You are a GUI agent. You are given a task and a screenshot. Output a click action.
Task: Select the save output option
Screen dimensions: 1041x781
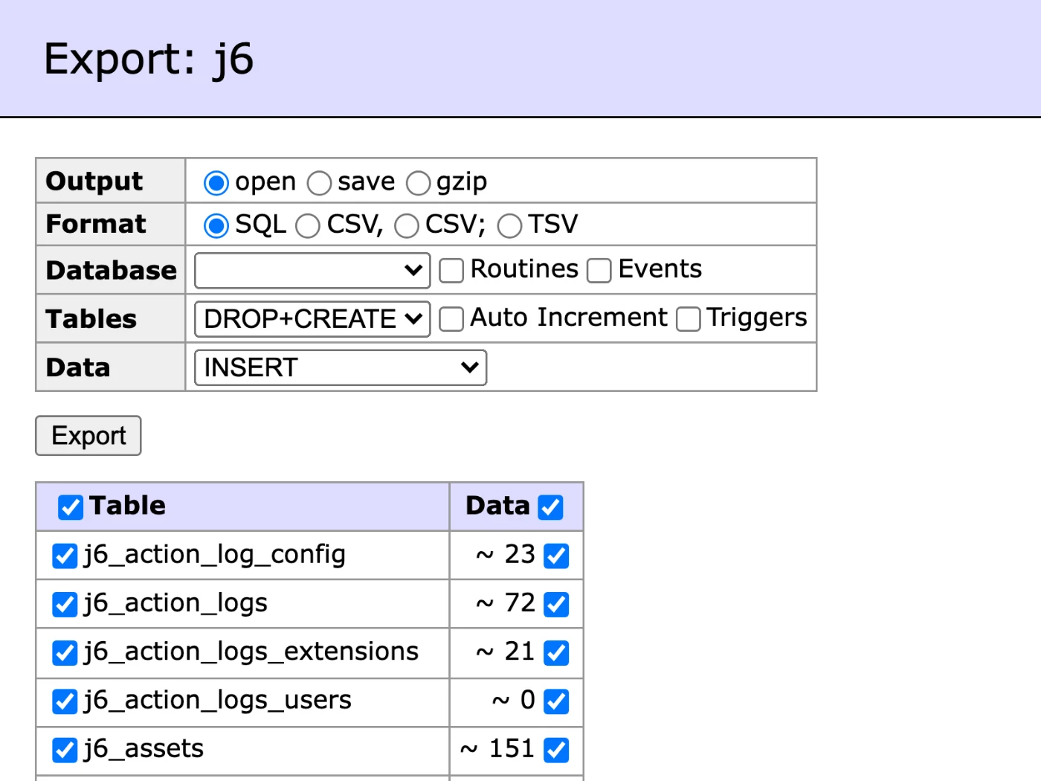coord(319,183)
